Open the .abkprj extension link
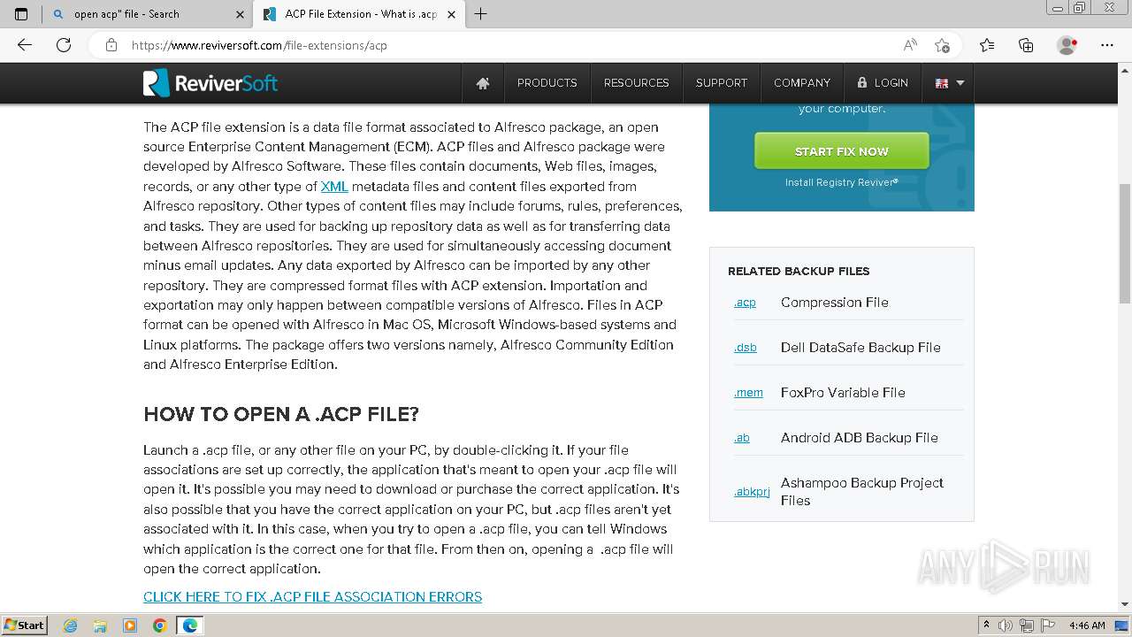This screenshot has width=1132, height=637. (752, 492)
